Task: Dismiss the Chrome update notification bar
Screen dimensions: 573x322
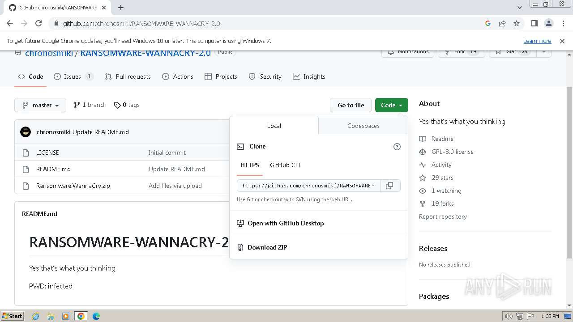Action: click(562, 41)
